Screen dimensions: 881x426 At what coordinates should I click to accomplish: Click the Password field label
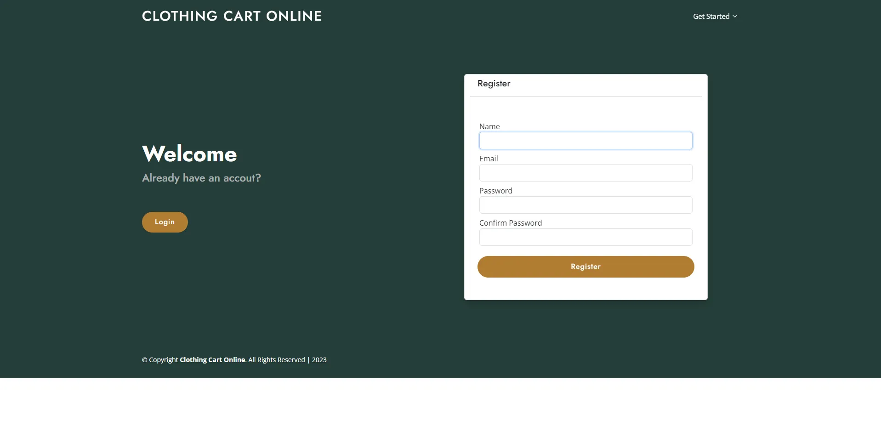[495, 191]
